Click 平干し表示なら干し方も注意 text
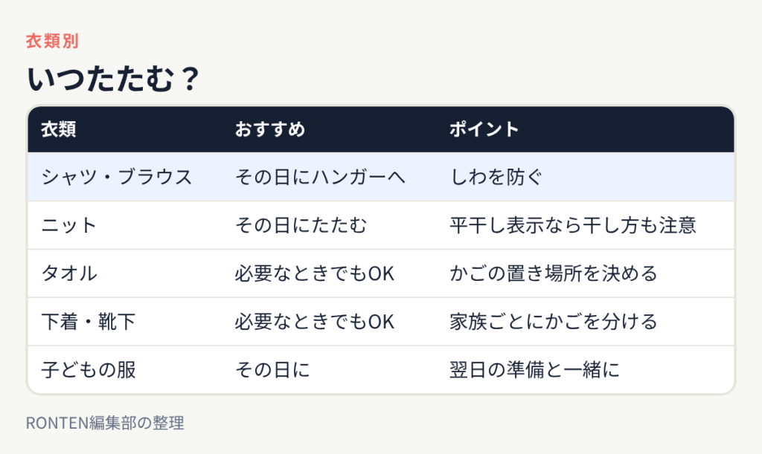 (x=573, y=226)
